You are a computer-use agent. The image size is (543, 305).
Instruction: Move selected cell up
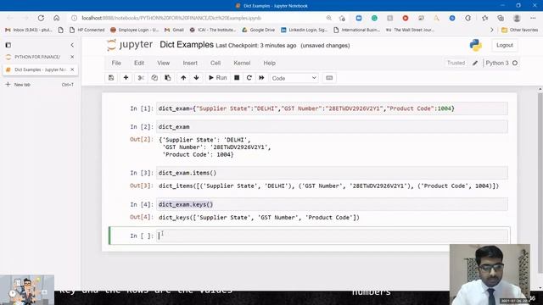click(x=183, y=78)
